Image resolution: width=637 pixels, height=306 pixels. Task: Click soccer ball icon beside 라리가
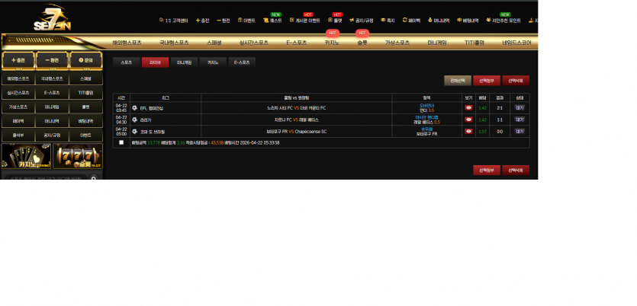pyautogui.click(x=134, y=120)
